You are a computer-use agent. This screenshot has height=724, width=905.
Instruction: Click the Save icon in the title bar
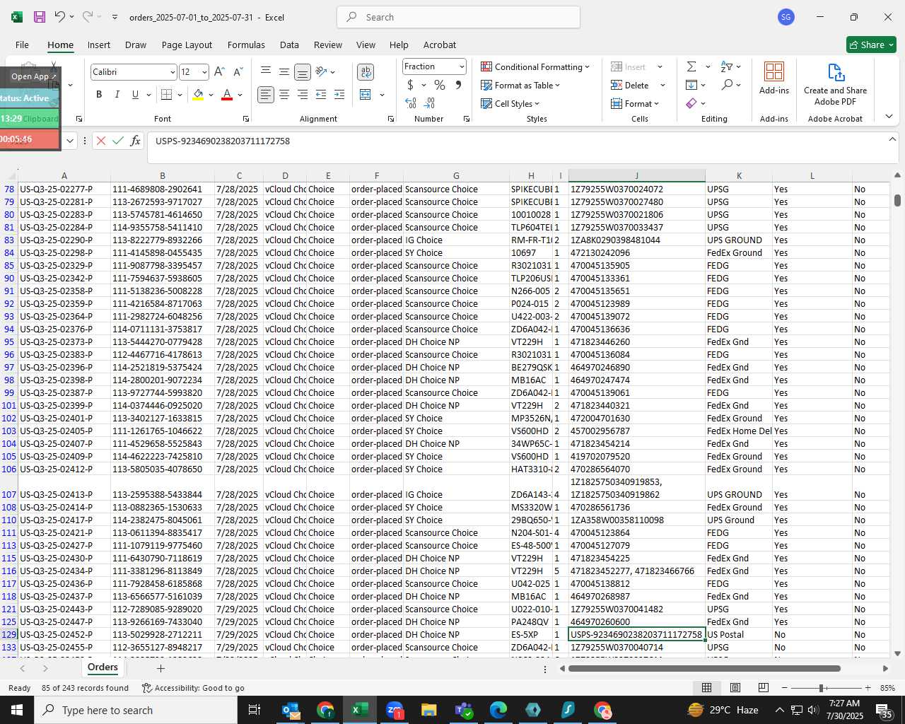click(x=40, y=17)
